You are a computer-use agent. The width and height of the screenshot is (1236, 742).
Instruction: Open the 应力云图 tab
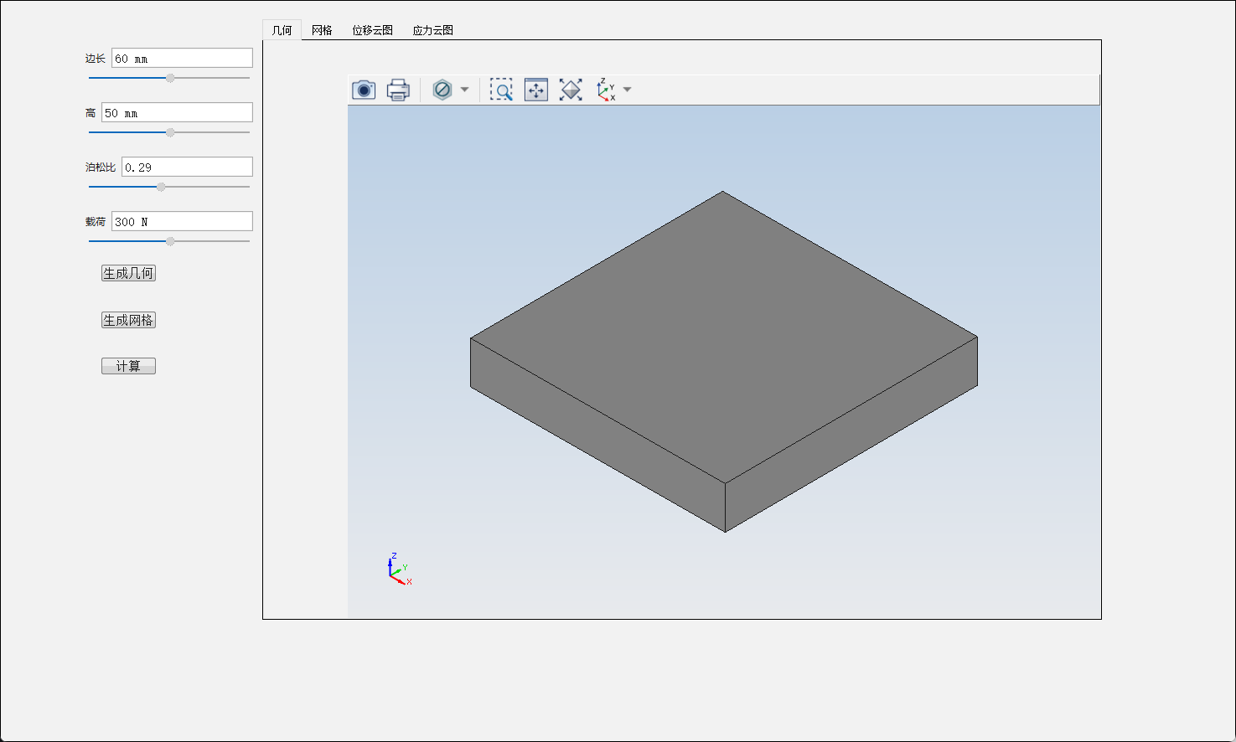click(432, 30)
